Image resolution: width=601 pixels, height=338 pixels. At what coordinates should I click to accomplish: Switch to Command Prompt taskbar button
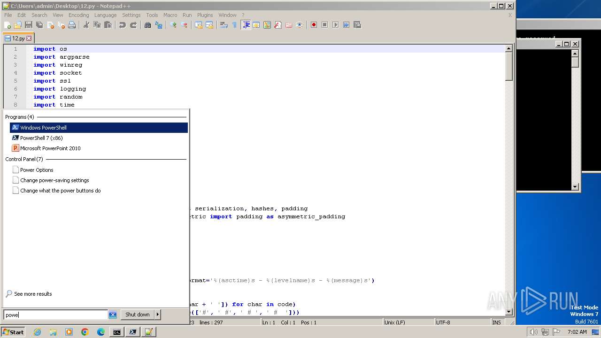(x=116, y=332)
